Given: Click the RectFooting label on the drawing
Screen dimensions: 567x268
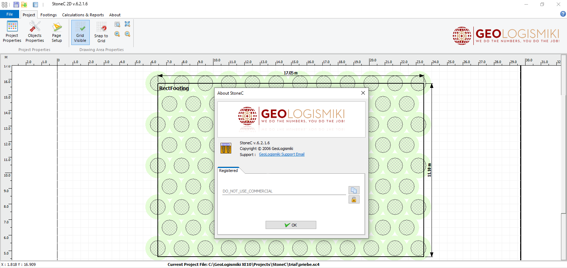Looking at the screenshot, I should pyautogui.click(x=174, y=88).
